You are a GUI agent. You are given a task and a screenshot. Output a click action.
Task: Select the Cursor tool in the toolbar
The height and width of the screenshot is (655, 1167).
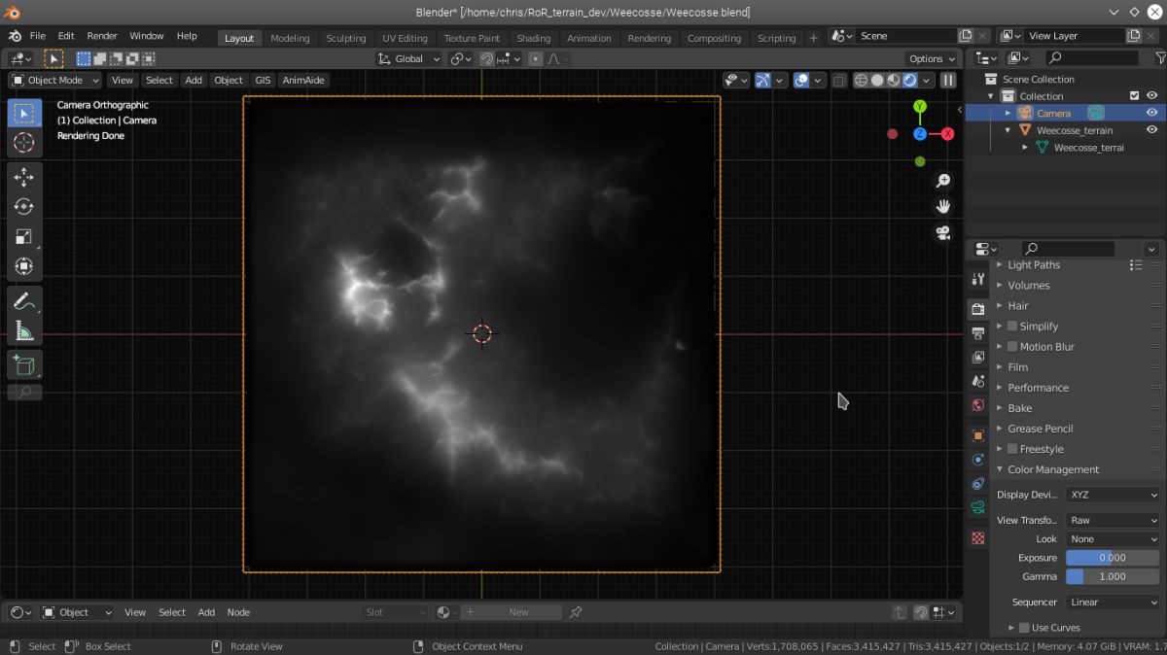click(x=24, y=143)
